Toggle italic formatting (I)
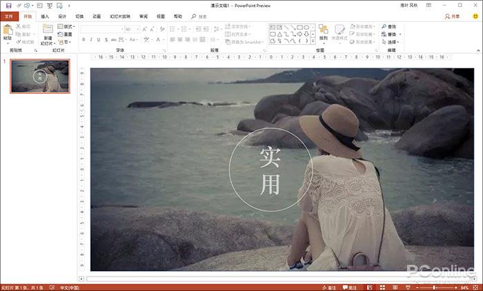 (91, 40)
